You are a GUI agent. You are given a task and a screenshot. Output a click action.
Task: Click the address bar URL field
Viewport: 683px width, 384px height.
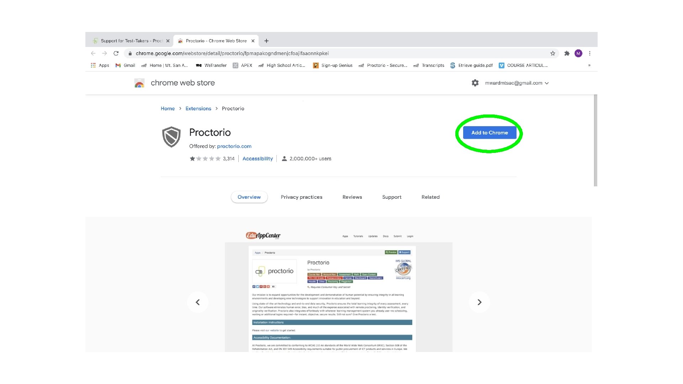click(320, 53)
